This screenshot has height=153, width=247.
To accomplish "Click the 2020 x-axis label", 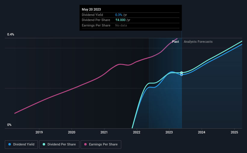I will [x=72, y=132].
